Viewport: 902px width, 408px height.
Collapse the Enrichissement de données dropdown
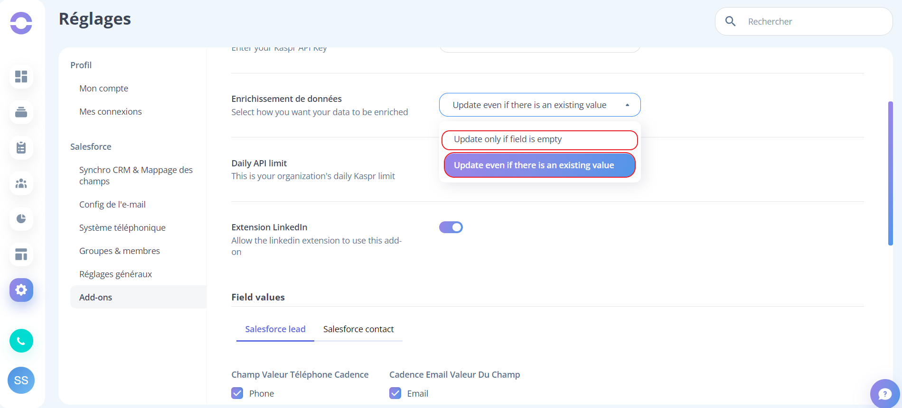pos(540,105)
